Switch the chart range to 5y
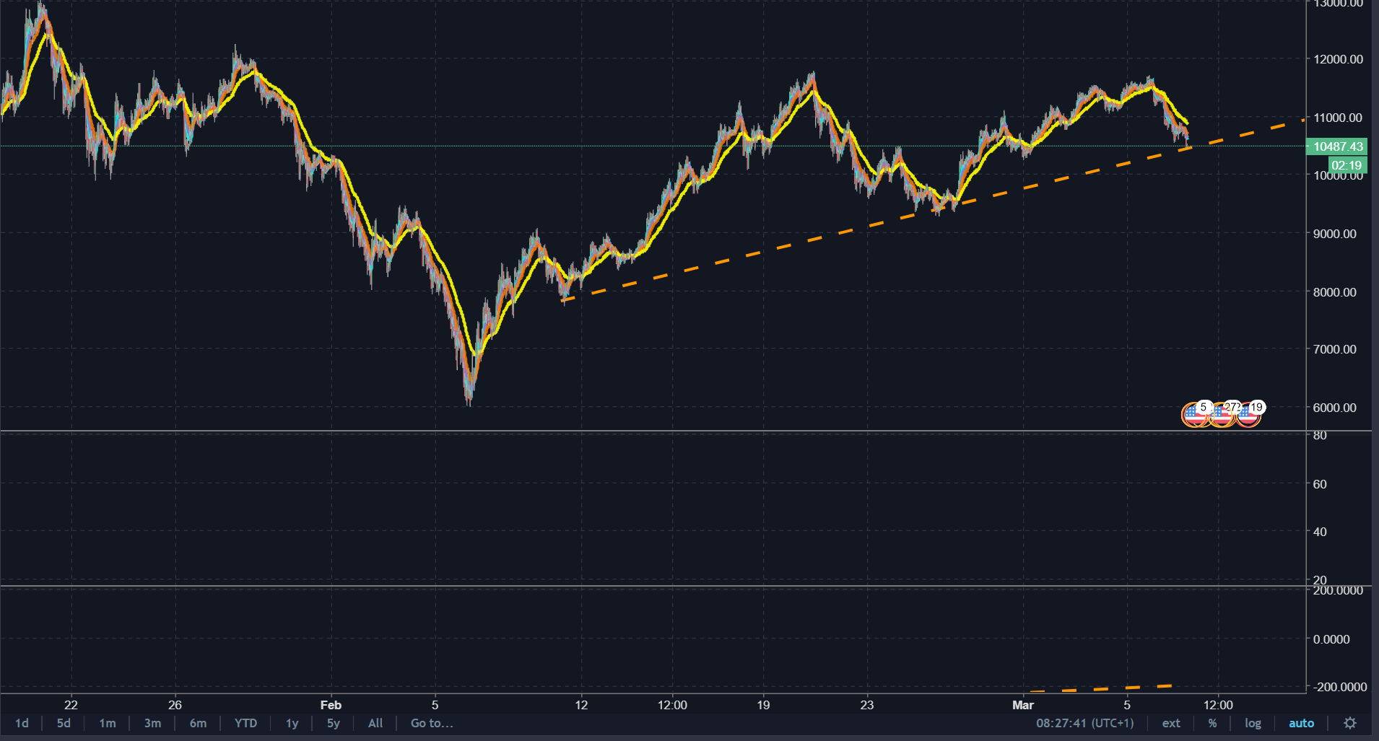Screen dimensions: 1379x741 point(333,723)
